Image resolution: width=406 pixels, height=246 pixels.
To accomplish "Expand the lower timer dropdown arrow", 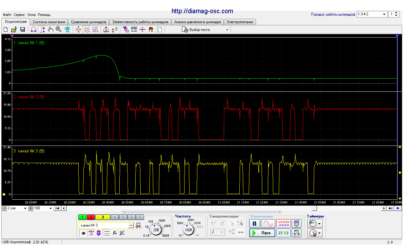I will 319,233.
